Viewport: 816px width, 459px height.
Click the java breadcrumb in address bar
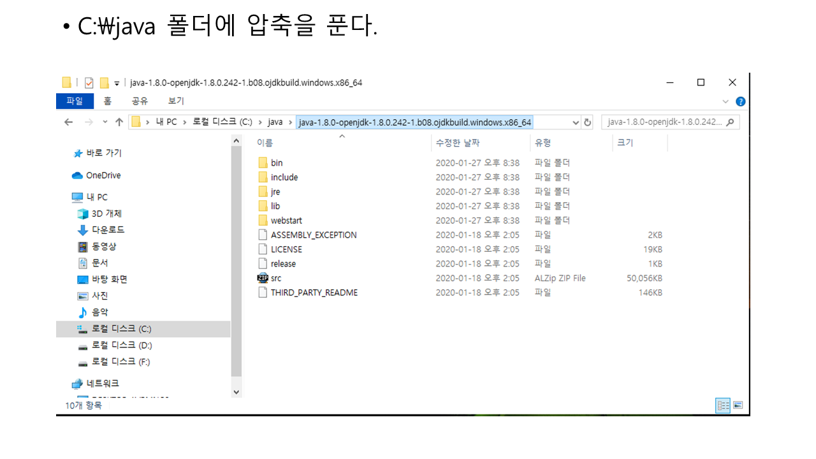275,122
